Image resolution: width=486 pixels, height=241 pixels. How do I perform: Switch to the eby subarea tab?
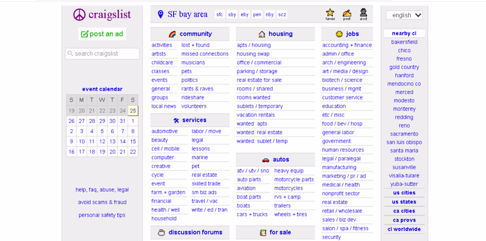pyautogui.click(x=245, y=15)
